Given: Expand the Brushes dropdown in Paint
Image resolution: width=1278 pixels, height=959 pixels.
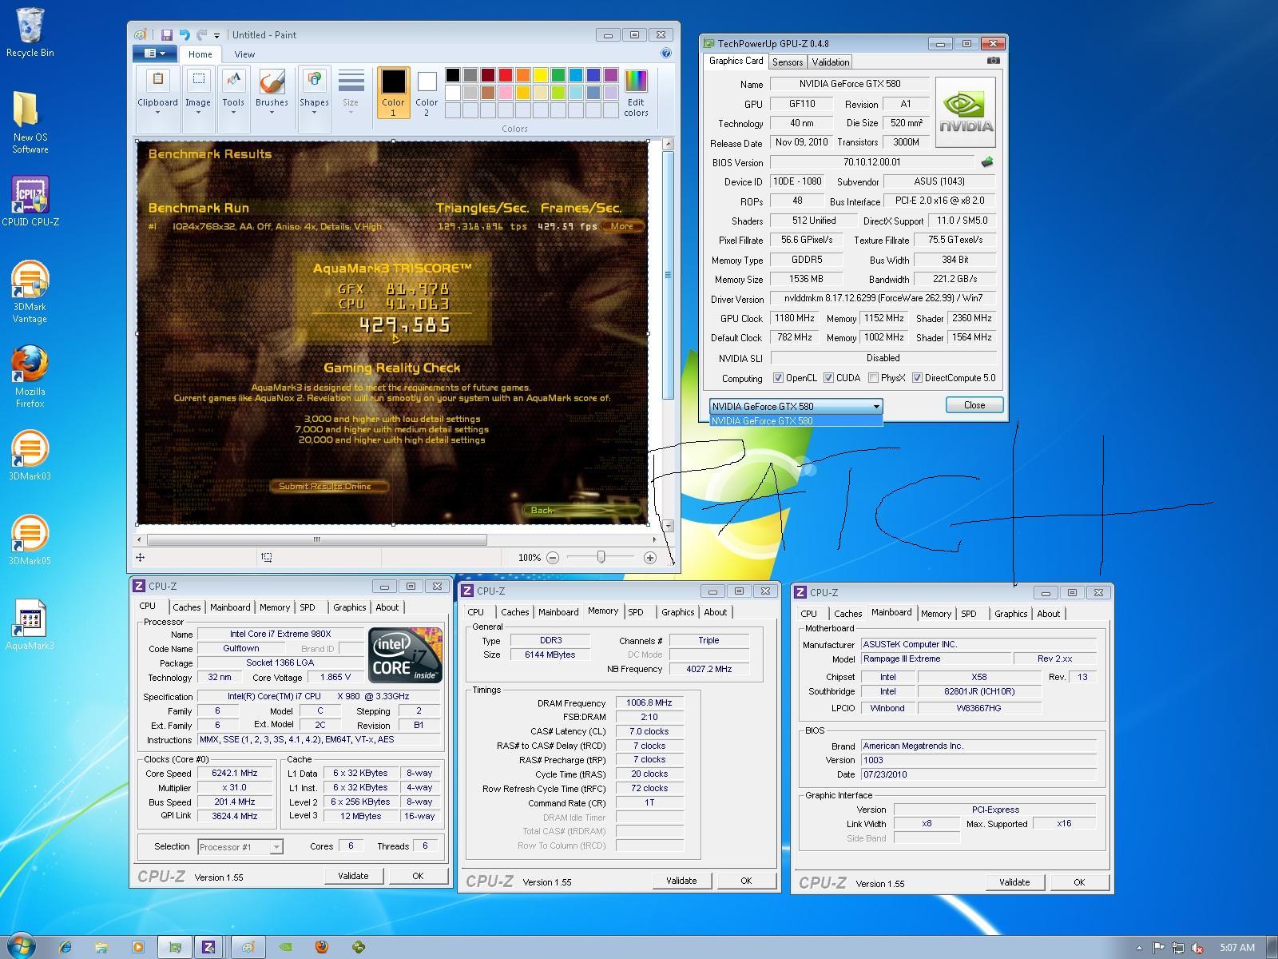Looking at the screenshot, I should [x=272, y=99].
